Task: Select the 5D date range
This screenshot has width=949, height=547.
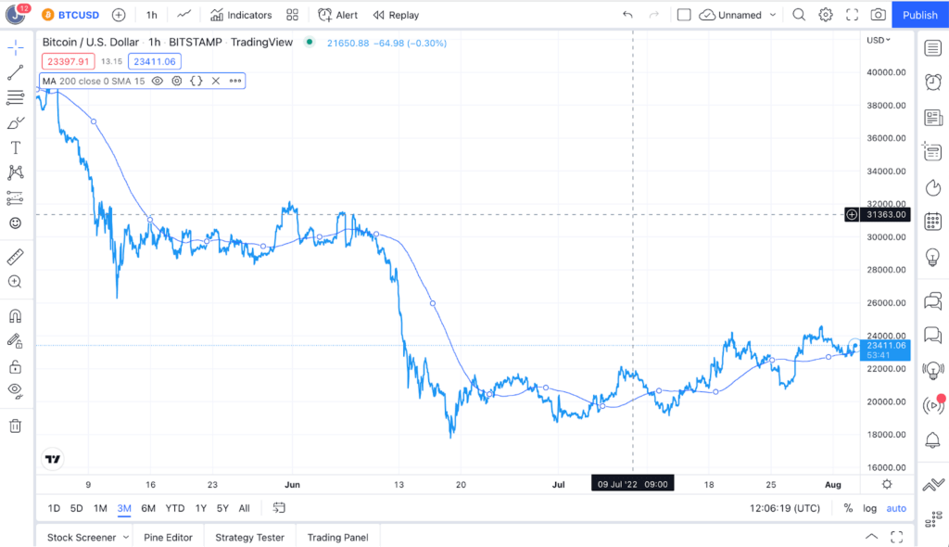Action: click(x=76, y=508)
